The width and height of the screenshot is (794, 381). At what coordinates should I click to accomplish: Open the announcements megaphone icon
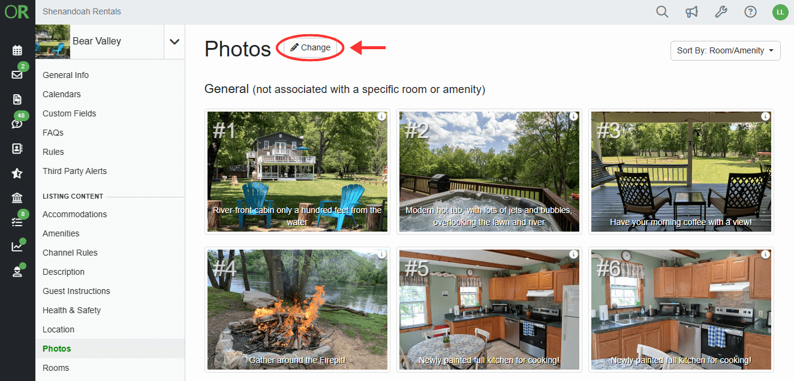pyautogui.click(x=692, y=12)
